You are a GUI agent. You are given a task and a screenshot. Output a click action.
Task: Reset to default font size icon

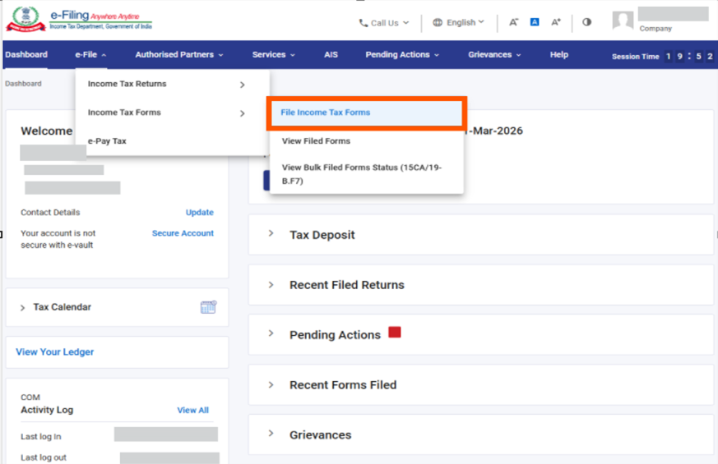[x=535, y=22]
